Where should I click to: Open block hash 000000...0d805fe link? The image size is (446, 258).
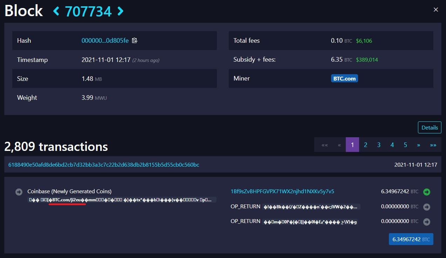[x=105, y=41]
